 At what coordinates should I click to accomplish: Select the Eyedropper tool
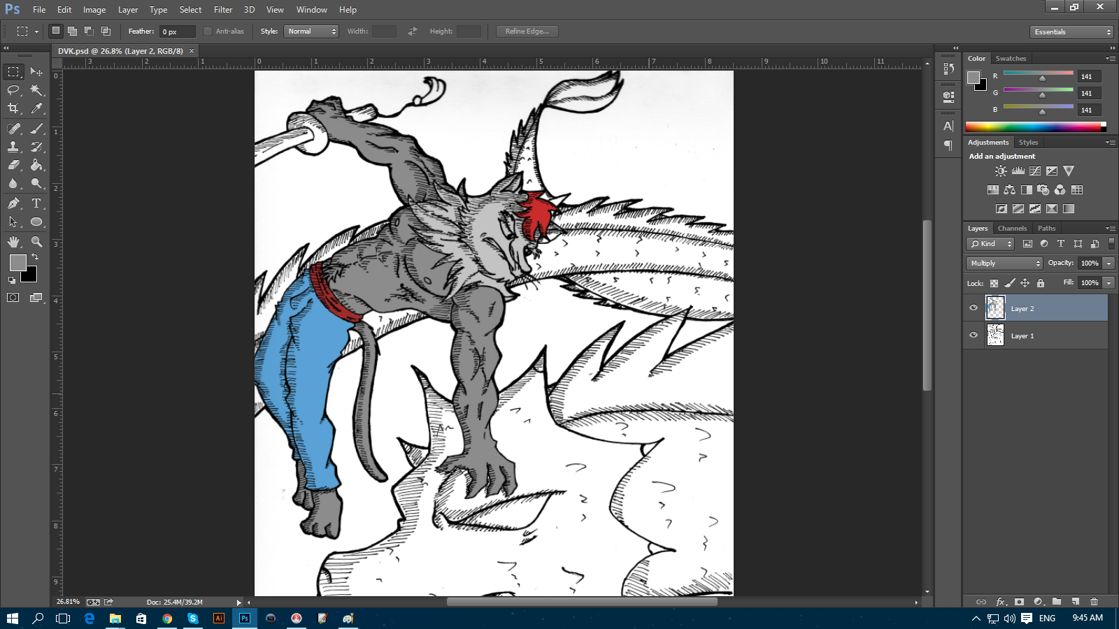(36, 108)
